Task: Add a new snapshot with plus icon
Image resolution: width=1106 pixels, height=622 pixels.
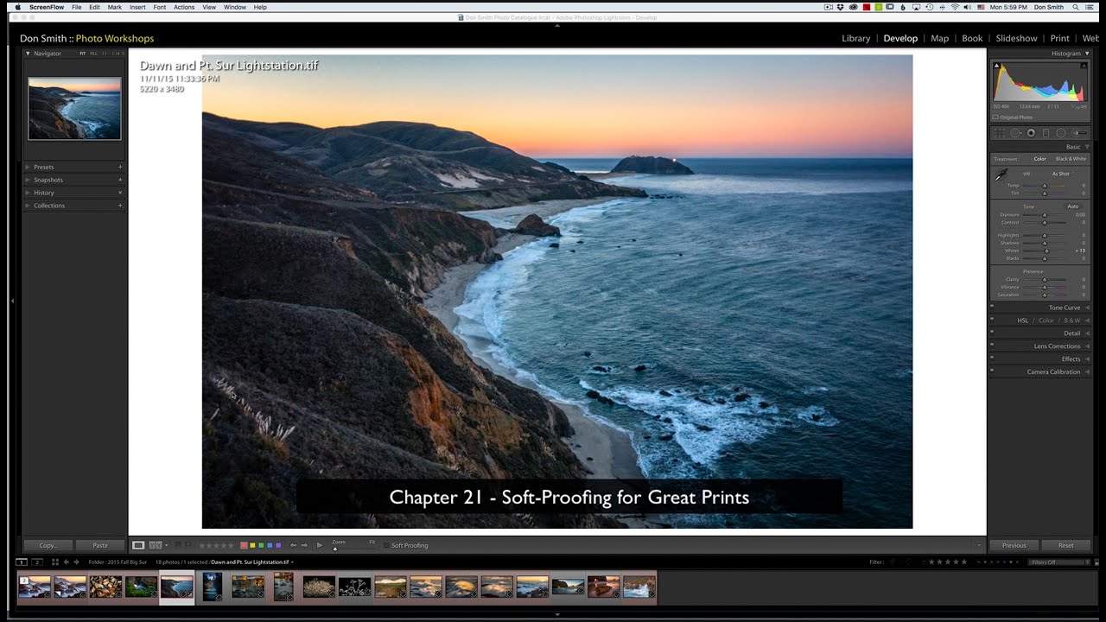Action: click(120, 180)
